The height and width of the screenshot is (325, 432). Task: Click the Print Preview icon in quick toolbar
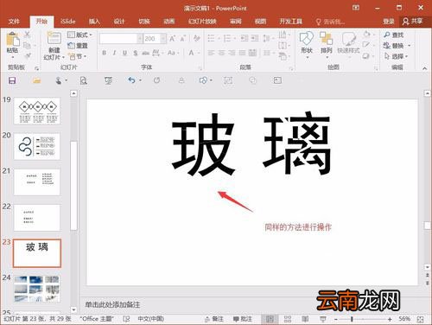tap(84, 80)
